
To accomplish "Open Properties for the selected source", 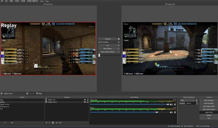I will click(30, 94).
